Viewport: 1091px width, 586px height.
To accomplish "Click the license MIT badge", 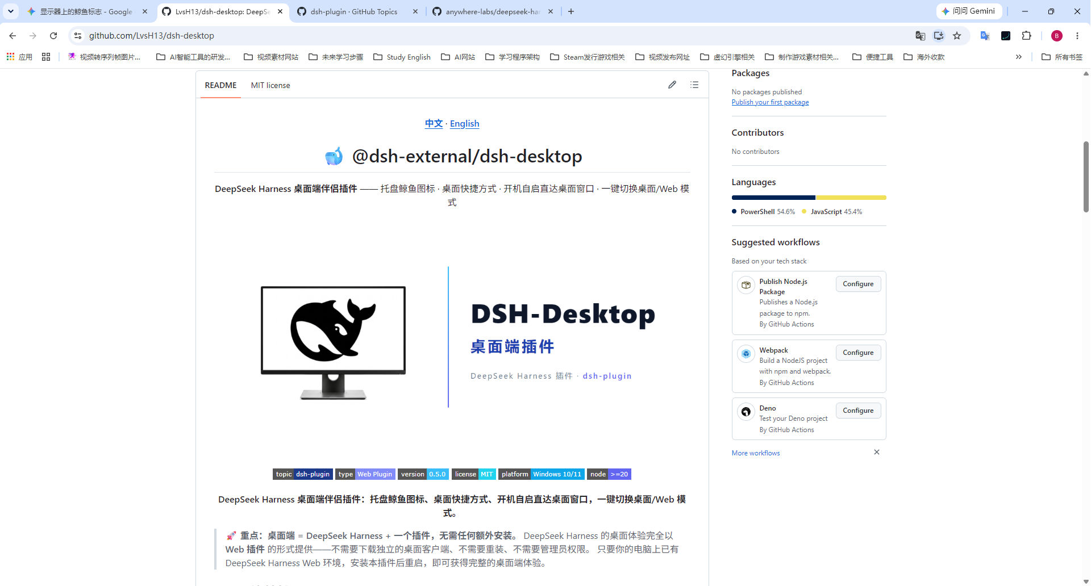I will click(474, 474).
